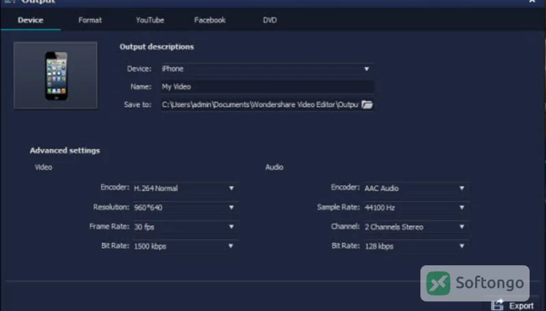Open the DVD tab
Viewport: 546px width, 311px height.
click(270, 20)
